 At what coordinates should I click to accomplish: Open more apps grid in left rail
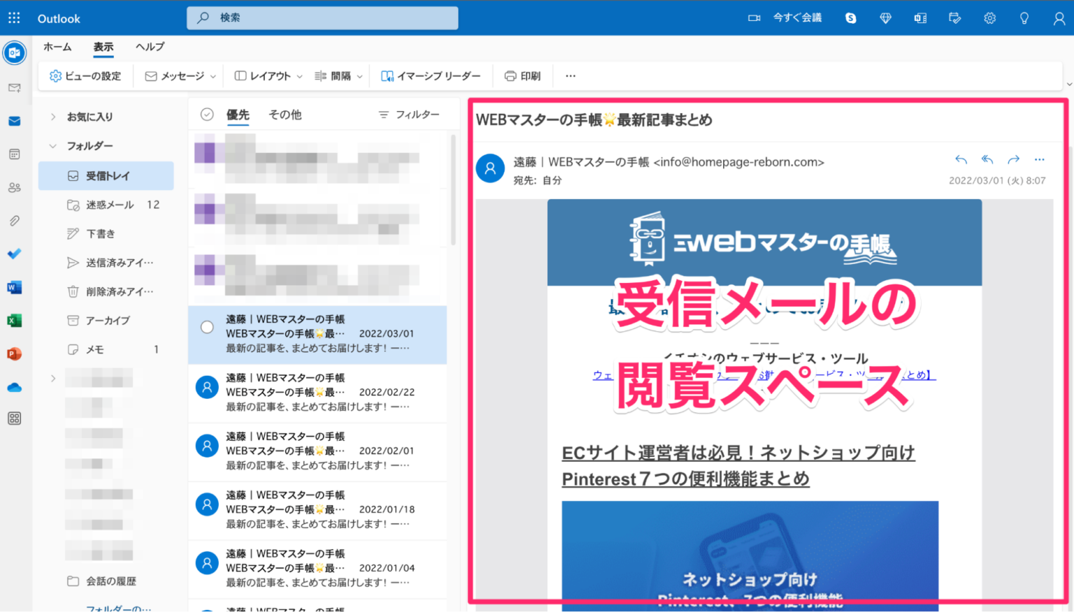[14, 418]
